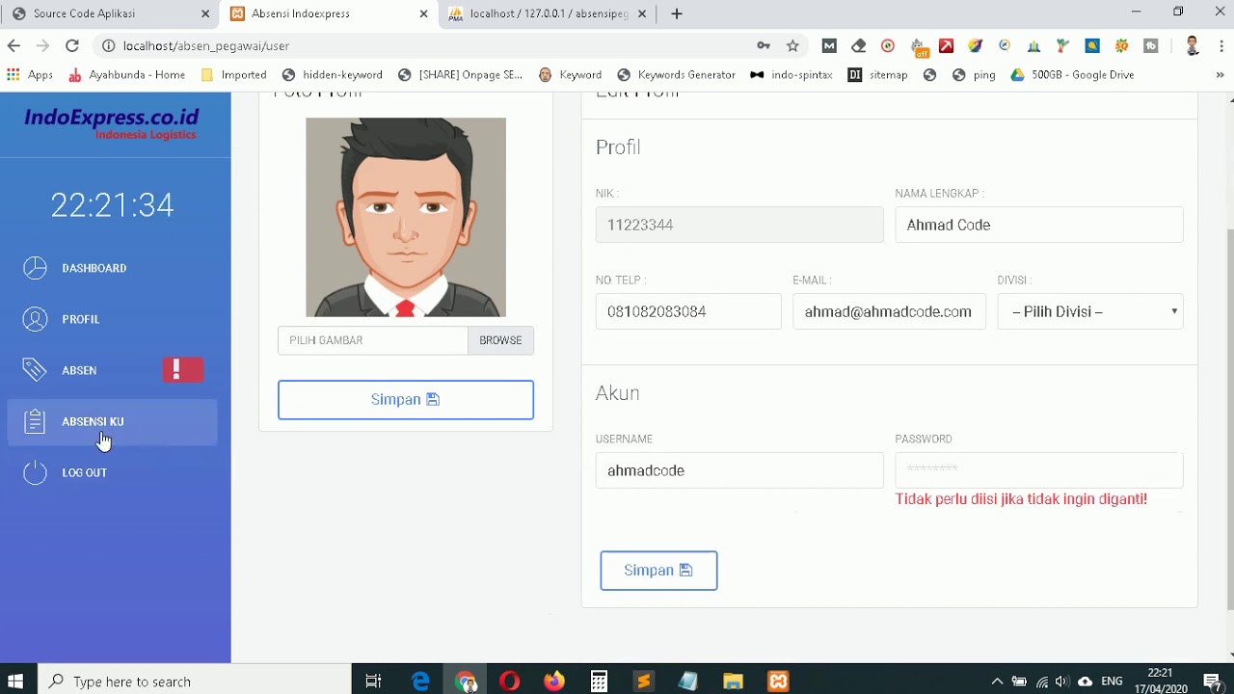Click Browse to choose an image

(500, 340)
